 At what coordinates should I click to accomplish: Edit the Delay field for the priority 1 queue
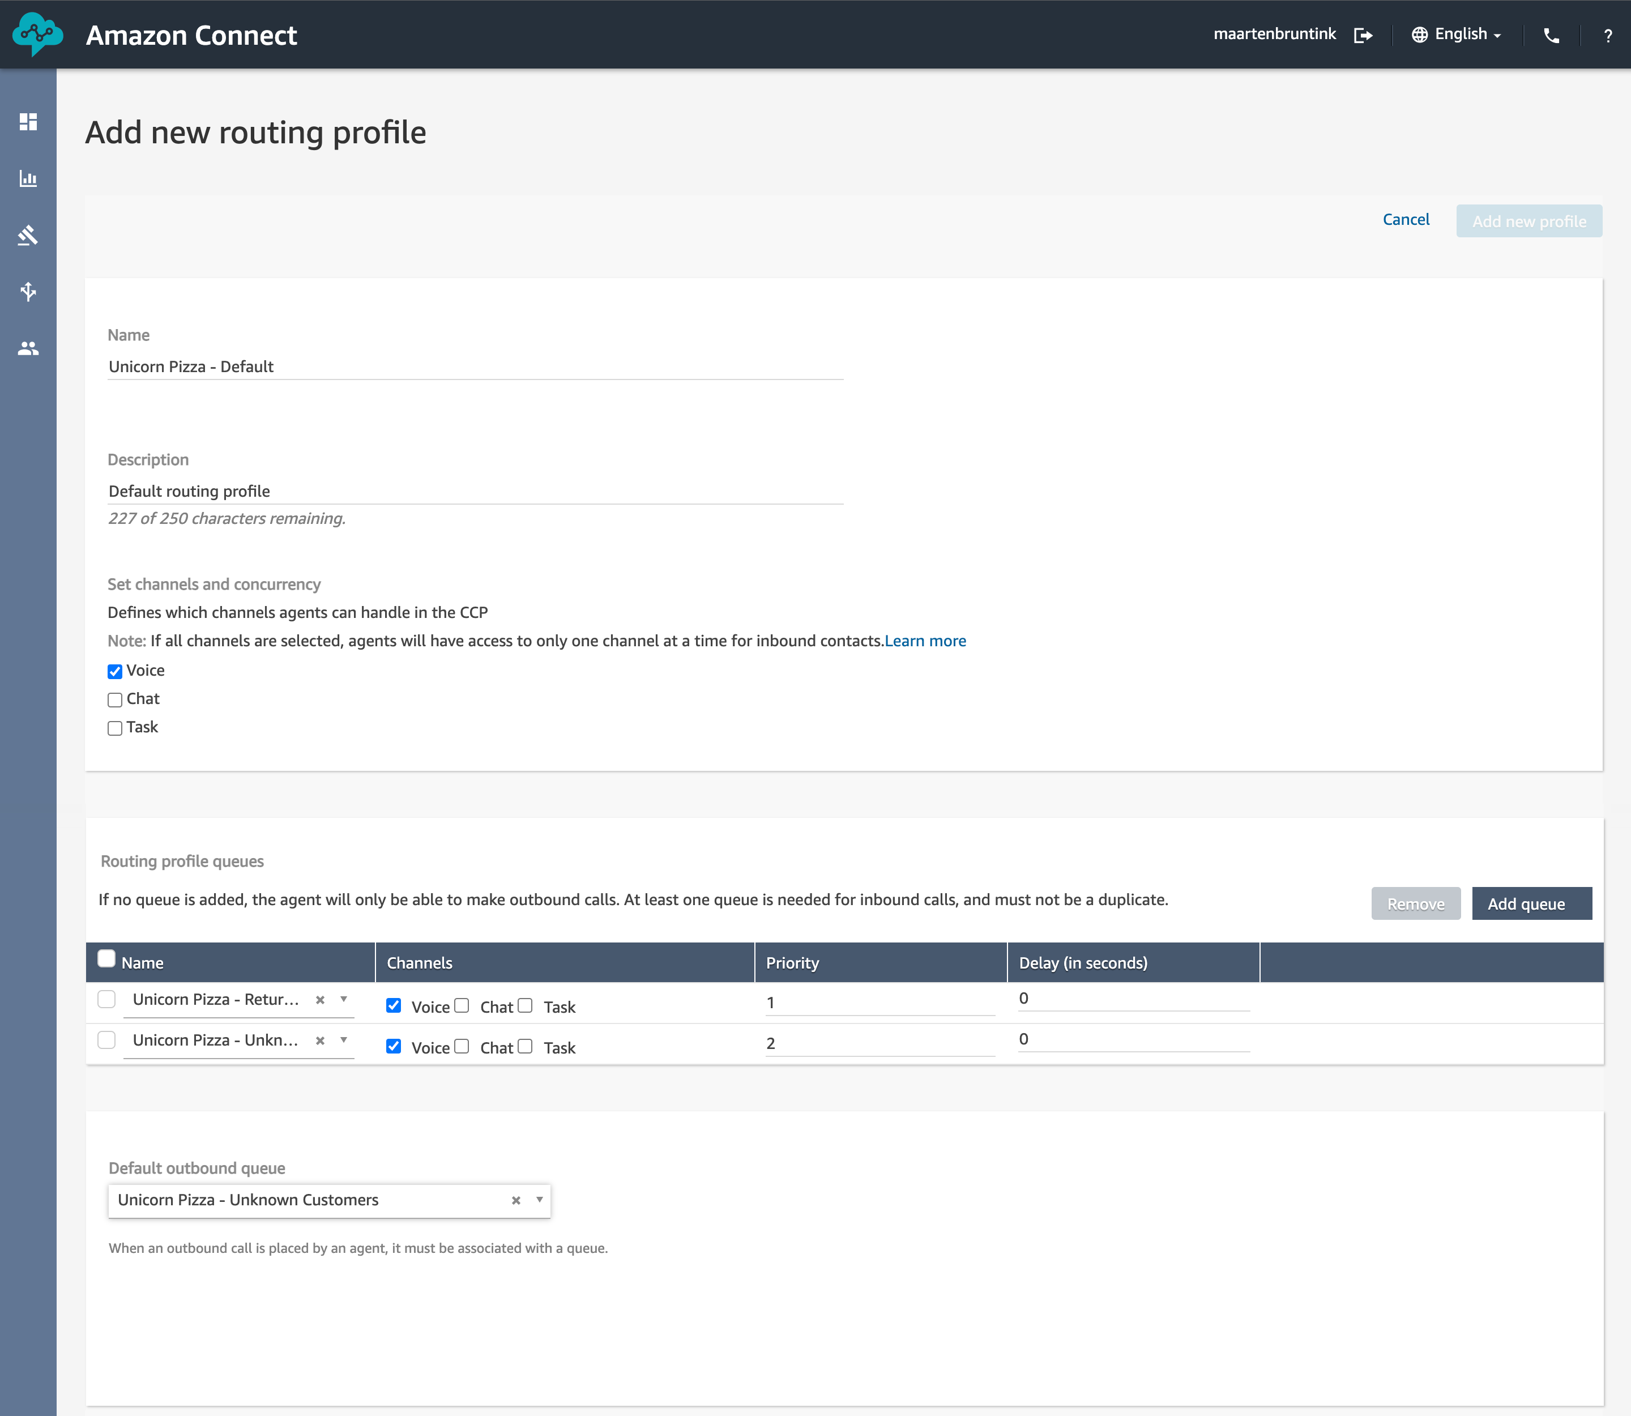1134,999
